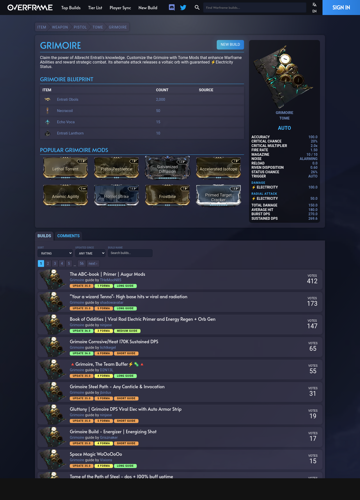Click thumbnail of The Team Buffer build
This screenshot has height=500, width=360.
[52, 369]
